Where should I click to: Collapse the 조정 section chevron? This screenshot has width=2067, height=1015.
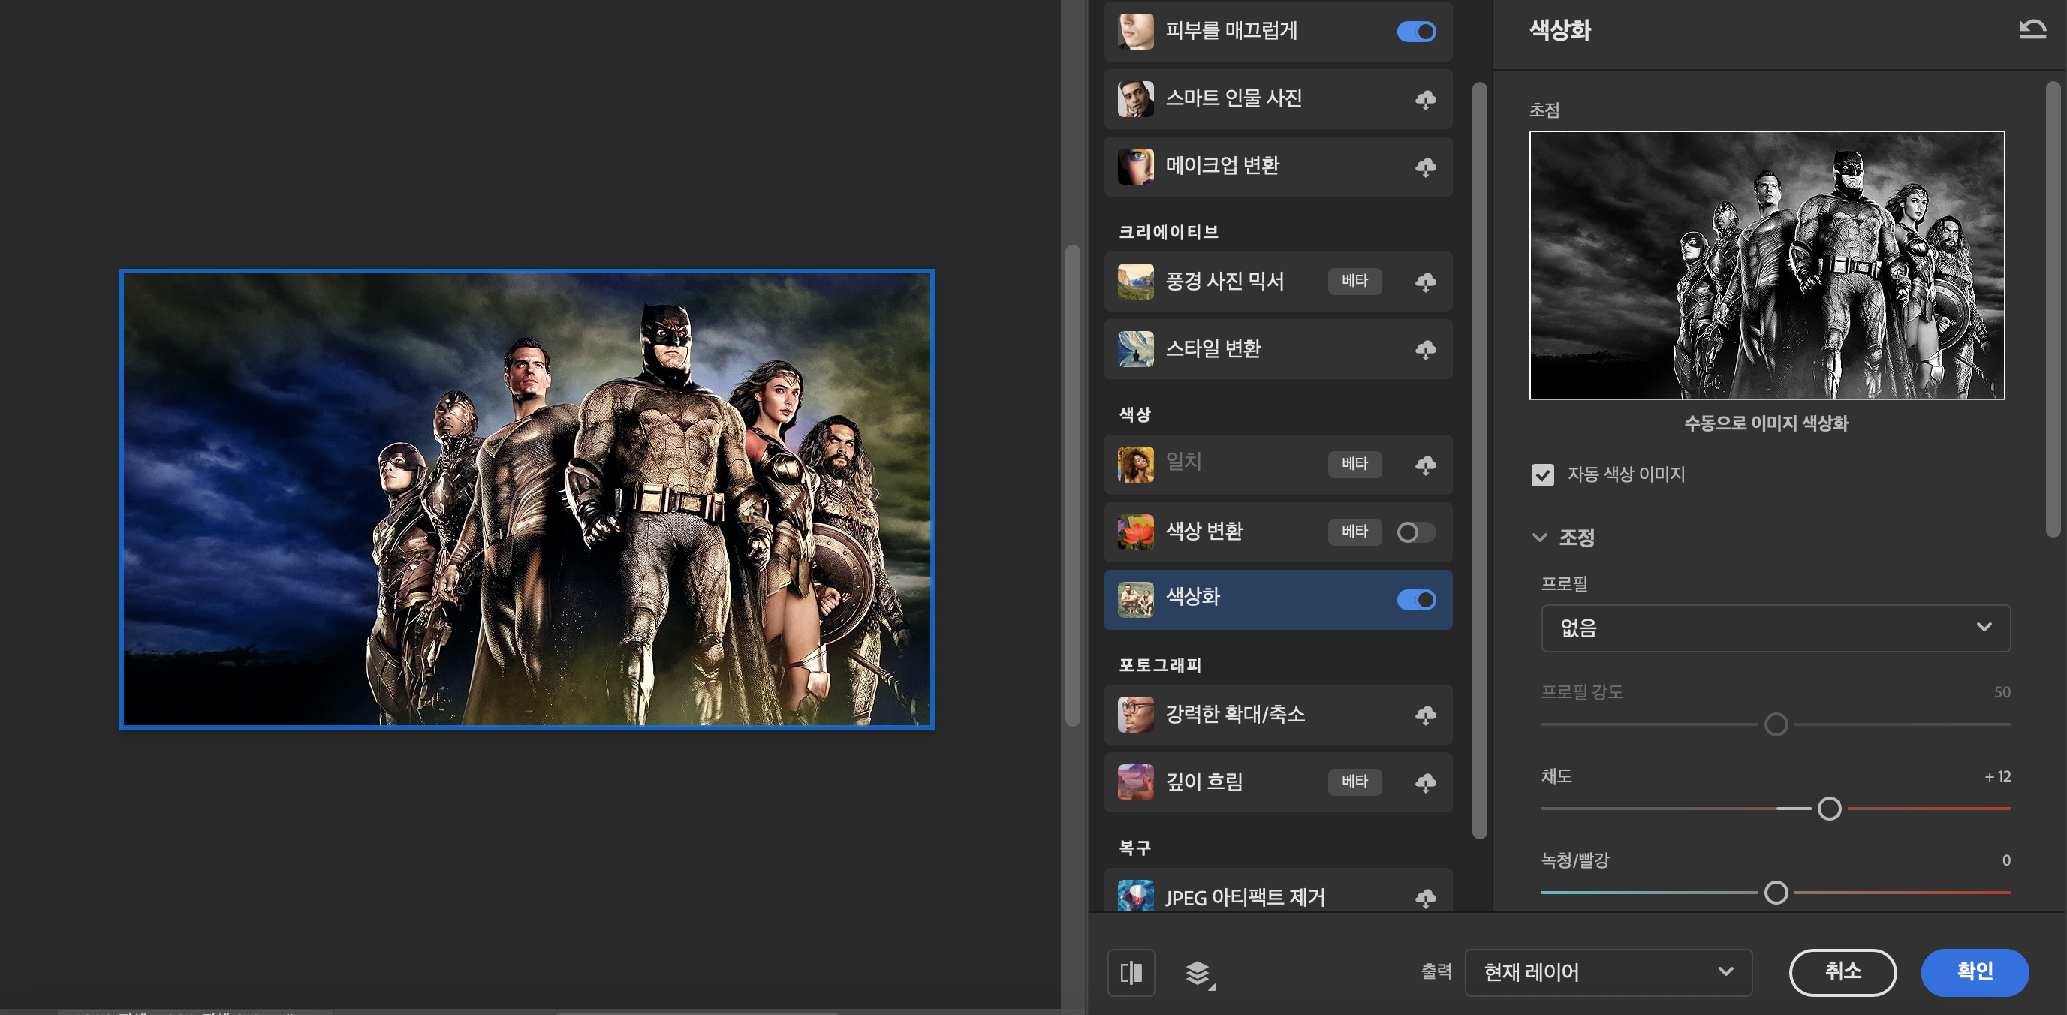pyautogui.click(x=1539, y=538)
